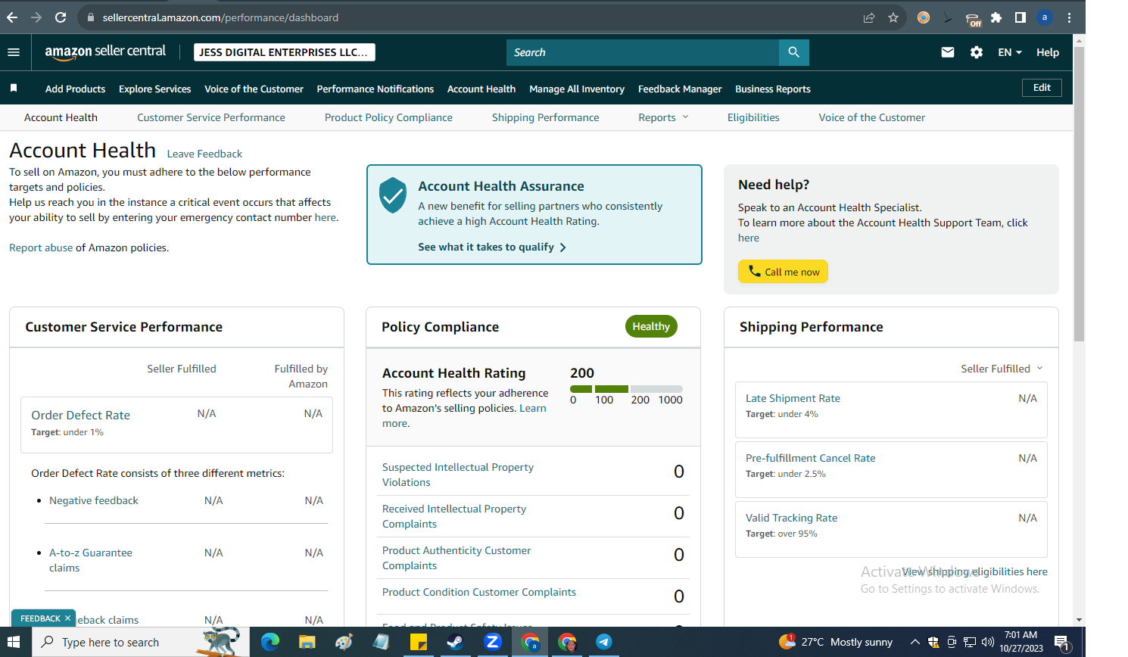Open the Chrome profile avatar
This screenshot has width=1128, height=657.
(x=1045, y=17)
